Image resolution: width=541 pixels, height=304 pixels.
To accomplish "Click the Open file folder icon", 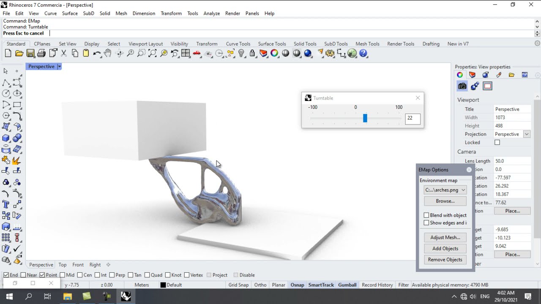I will [19, 53].
